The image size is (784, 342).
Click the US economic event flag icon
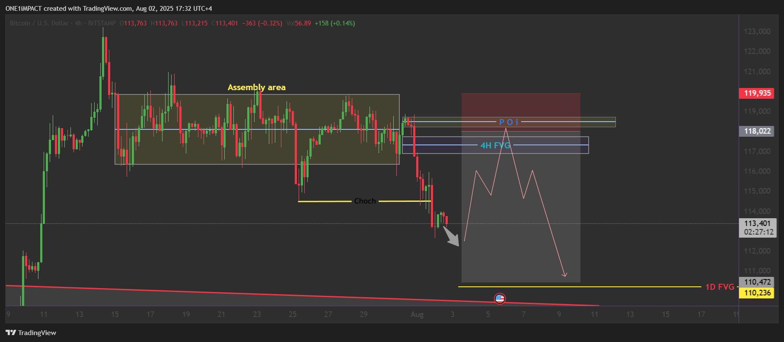(x=500, y=298)
